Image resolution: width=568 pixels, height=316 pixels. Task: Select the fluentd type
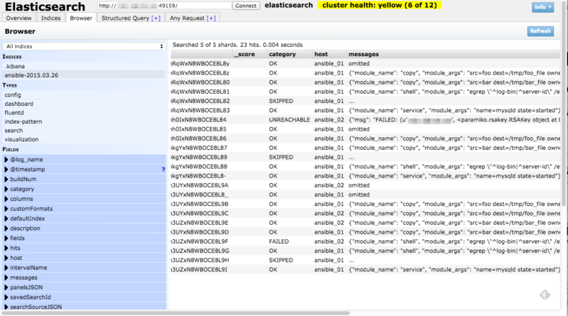pyautogui.click(x=84, y=112)
